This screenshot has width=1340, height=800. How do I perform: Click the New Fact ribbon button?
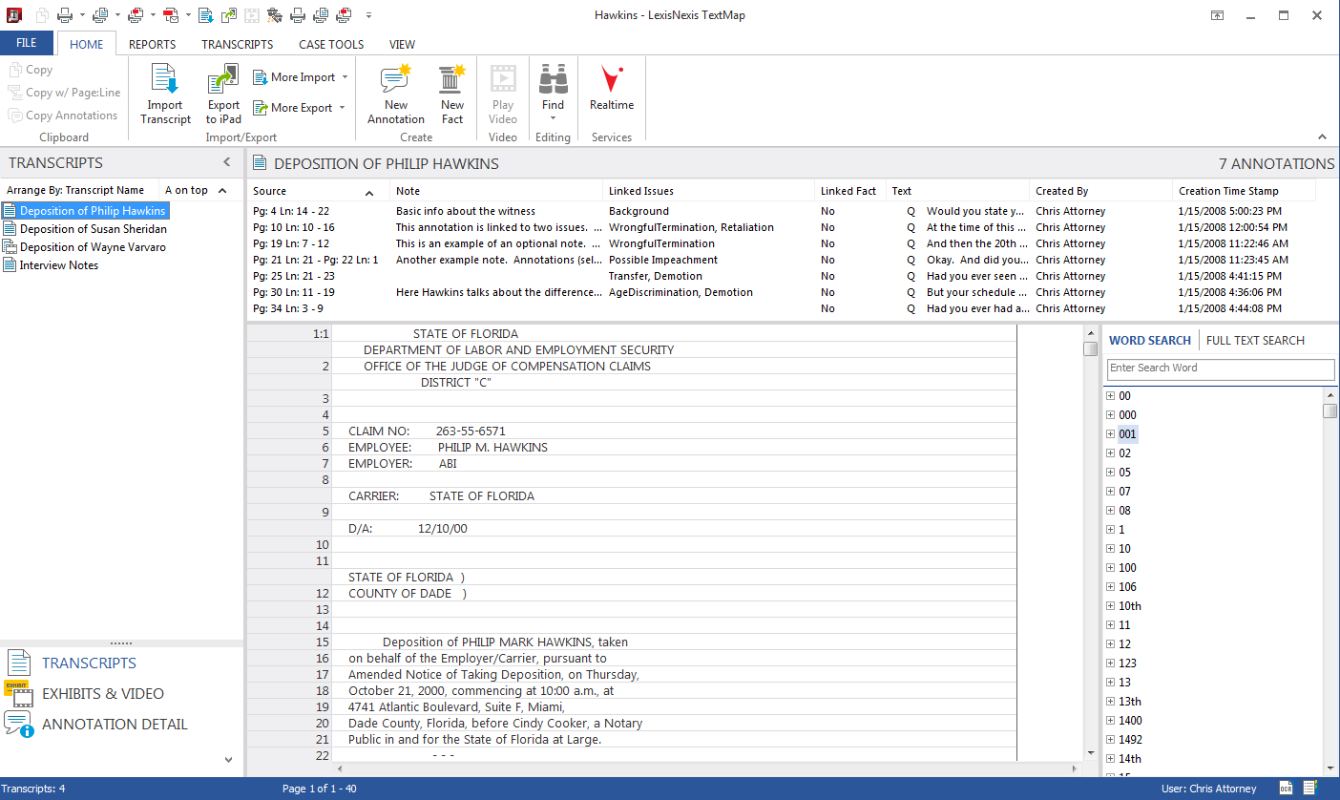(x=452, y=95)
